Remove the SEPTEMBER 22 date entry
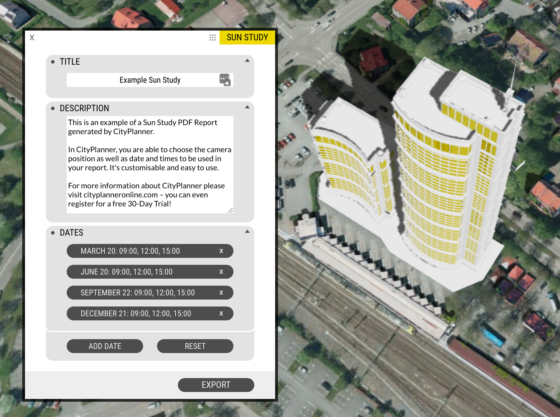560x417 pixels. point(221,293)
